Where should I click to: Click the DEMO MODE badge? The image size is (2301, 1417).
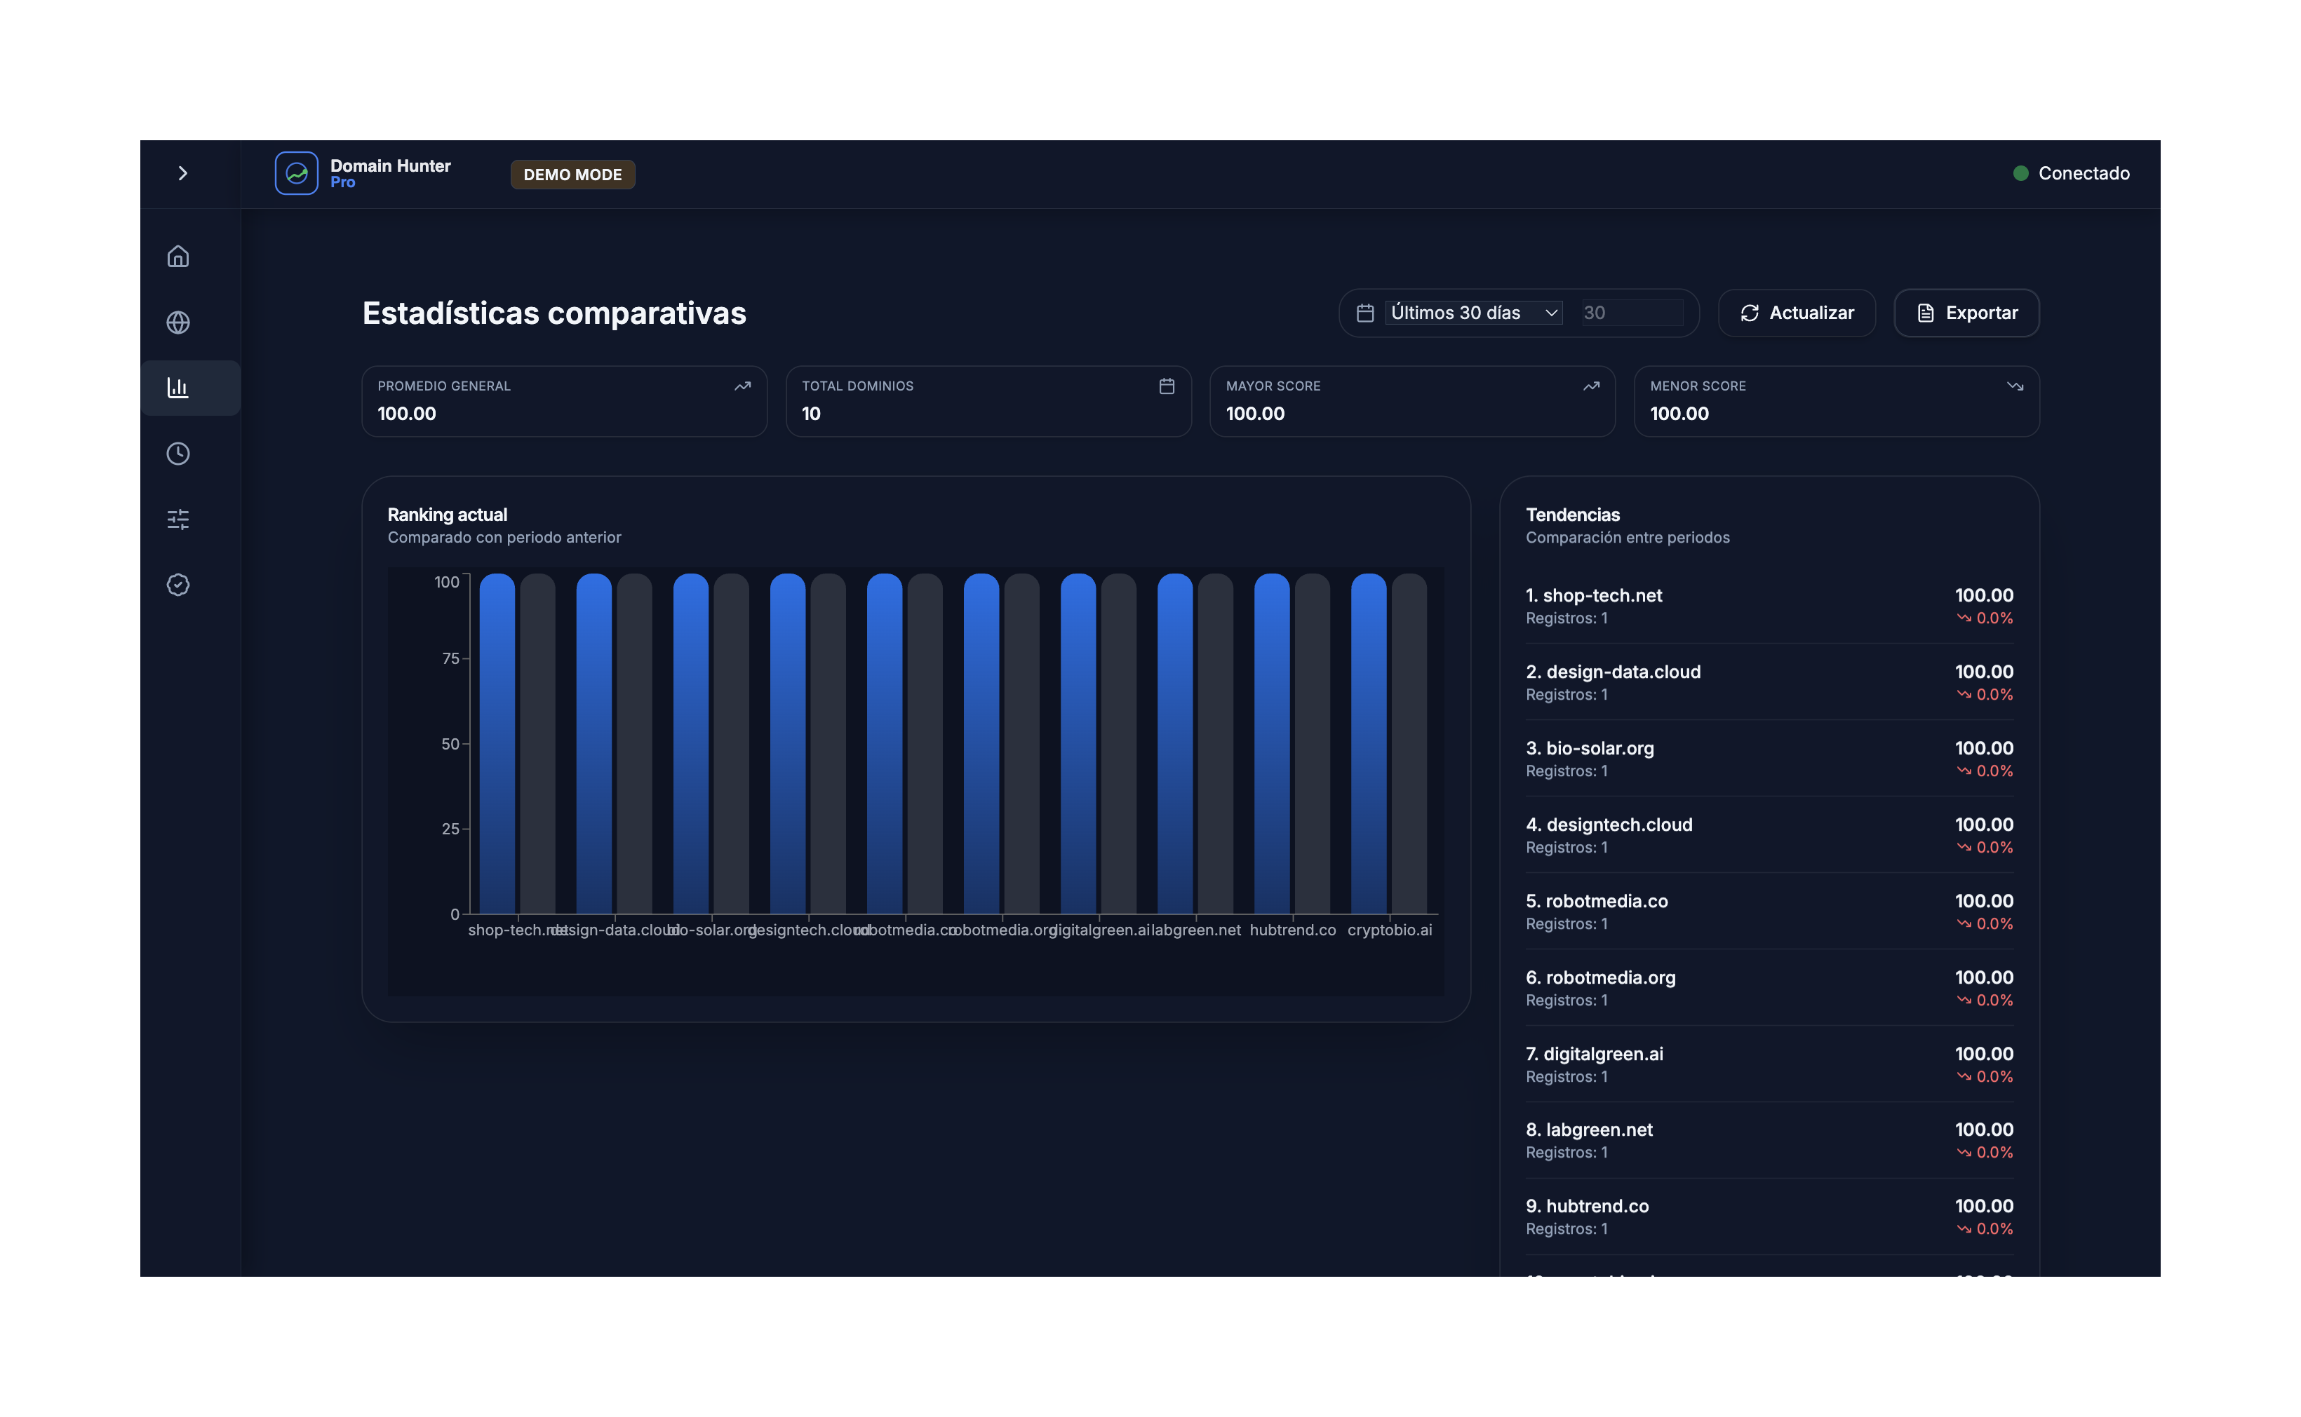[572, 175]
